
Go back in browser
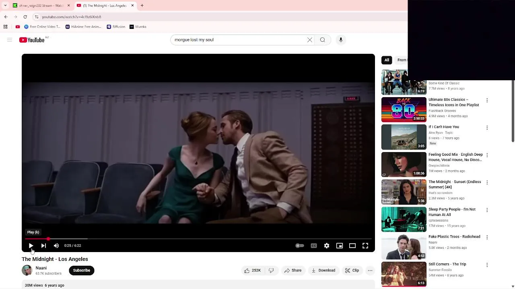(x=6, y=17)
